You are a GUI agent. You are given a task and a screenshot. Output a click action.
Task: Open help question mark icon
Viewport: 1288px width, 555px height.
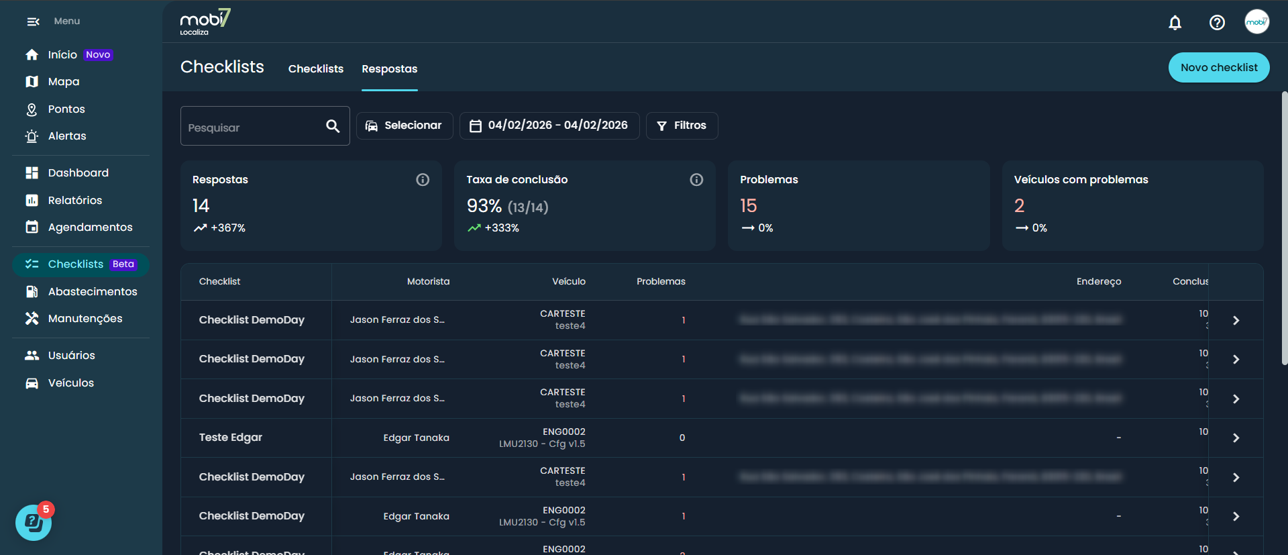pos(1217,23)
